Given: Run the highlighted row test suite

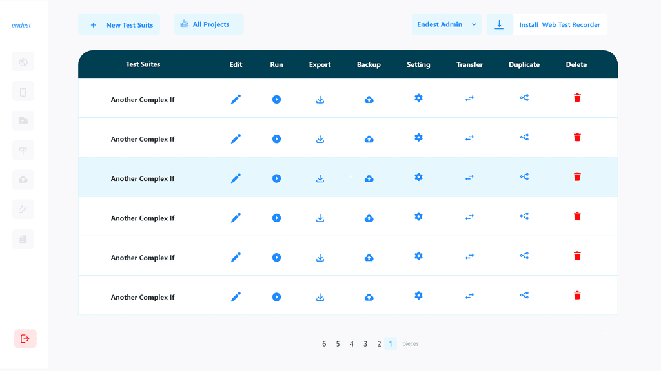Looking at the screenshot, I should coord(276,178).
